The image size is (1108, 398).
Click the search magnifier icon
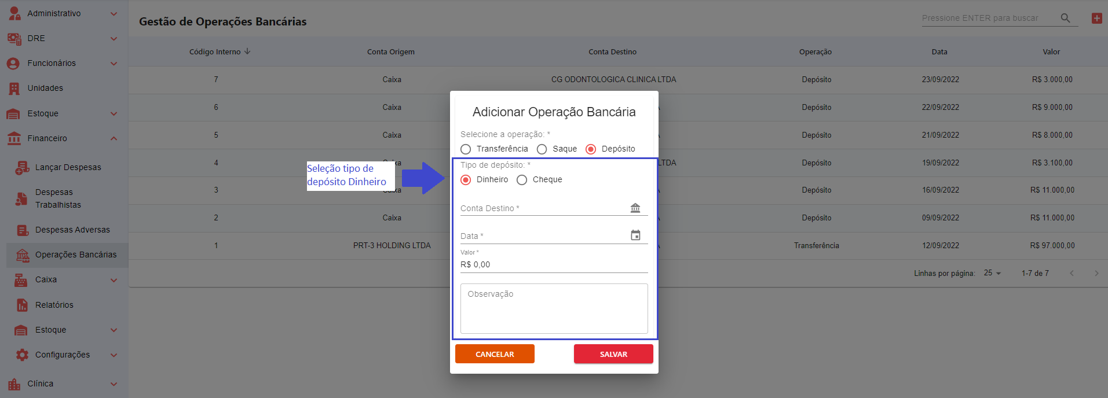[x=1065, y=19]
